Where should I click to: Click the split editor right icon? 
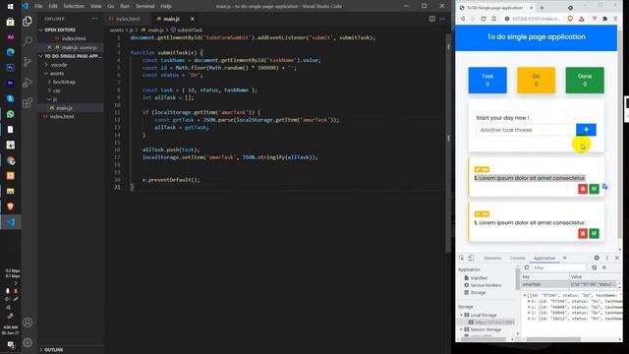click(432, 19)
